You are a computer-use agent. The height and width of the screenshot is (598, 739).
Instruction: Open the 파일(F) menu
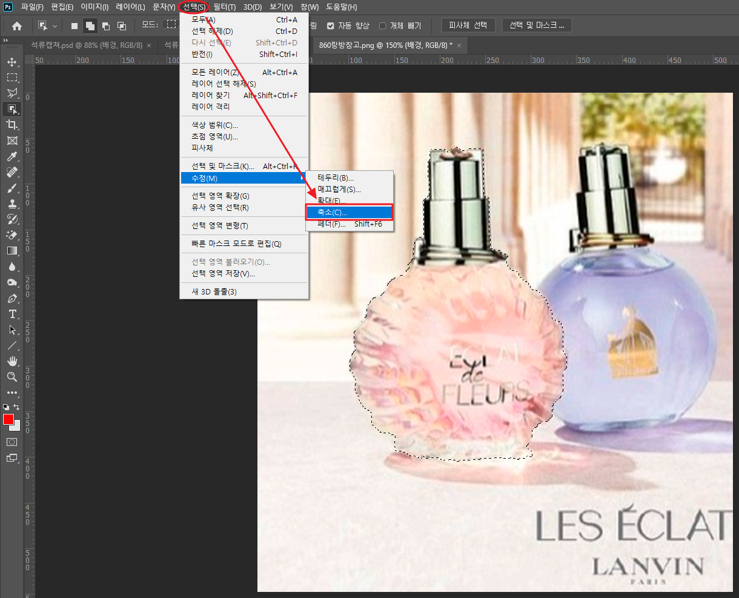pos(32,7)
